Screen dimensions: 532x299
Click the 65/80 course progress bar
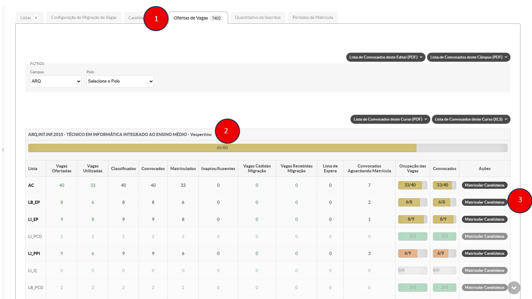coord(222,148)
